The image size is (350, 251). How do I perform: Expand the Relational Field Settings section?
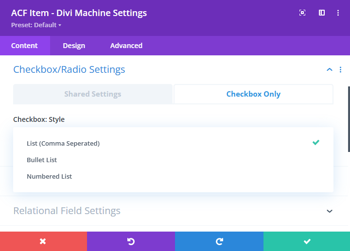[x=330, y=211]
